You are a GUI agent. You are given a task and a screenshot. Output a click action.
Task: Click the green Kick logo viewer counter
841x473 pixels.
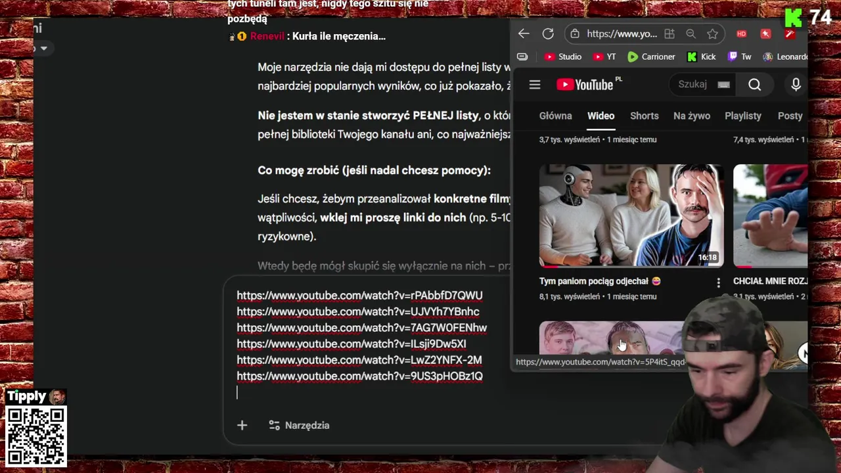(x=809, y=18)
